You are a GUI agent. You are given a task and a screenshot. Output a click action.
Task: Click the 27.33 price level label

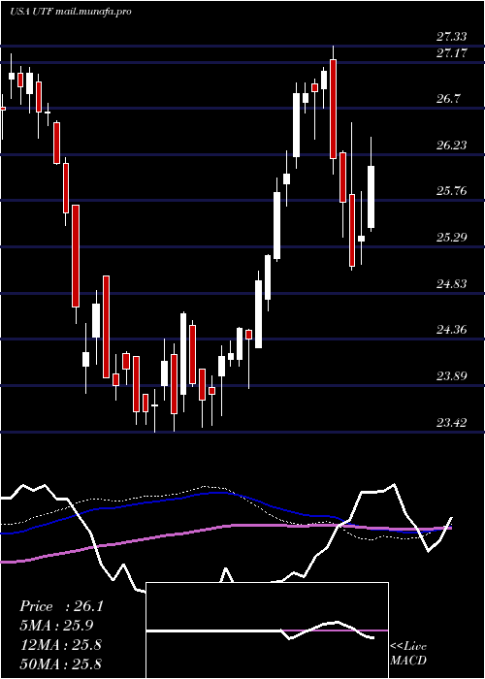(x=452, y=37)
